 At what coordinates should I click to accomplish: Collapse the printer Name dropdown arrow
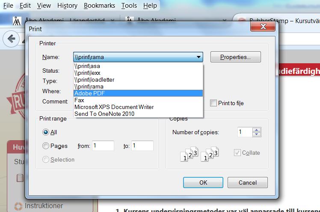click(x=199, y=57)
